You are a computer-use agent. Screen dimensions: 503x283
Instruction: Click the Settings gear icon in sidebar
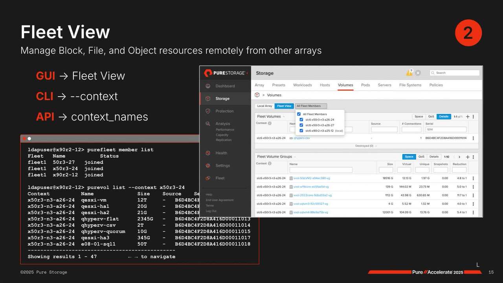pos(208,165)
